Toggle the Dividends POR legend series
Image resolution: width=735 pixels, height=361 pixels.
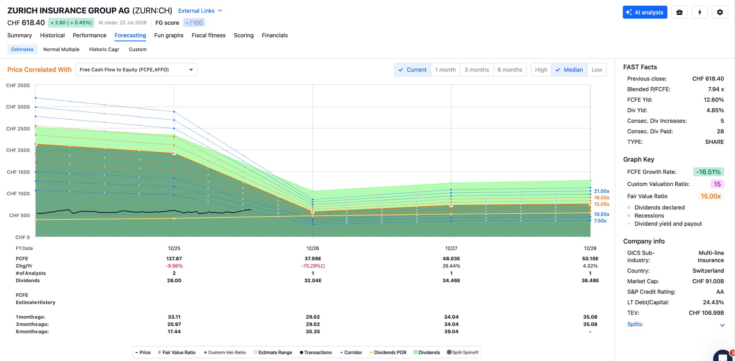388,353
